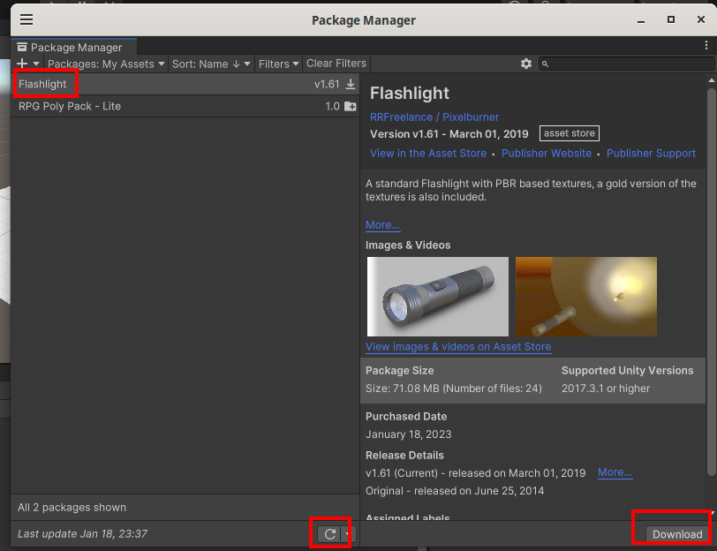Open the three-dot window options menu

[x=707, y=44]
